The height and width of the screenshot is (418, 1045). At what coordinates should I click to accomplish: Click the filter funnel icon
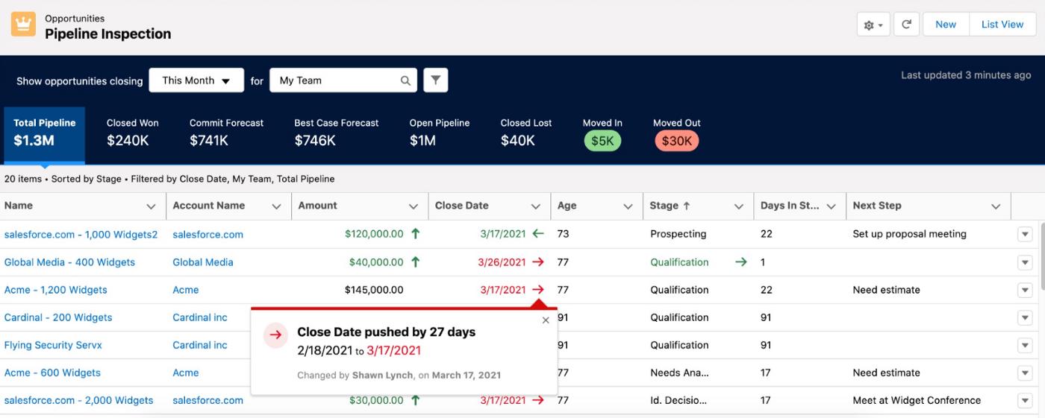435,80
